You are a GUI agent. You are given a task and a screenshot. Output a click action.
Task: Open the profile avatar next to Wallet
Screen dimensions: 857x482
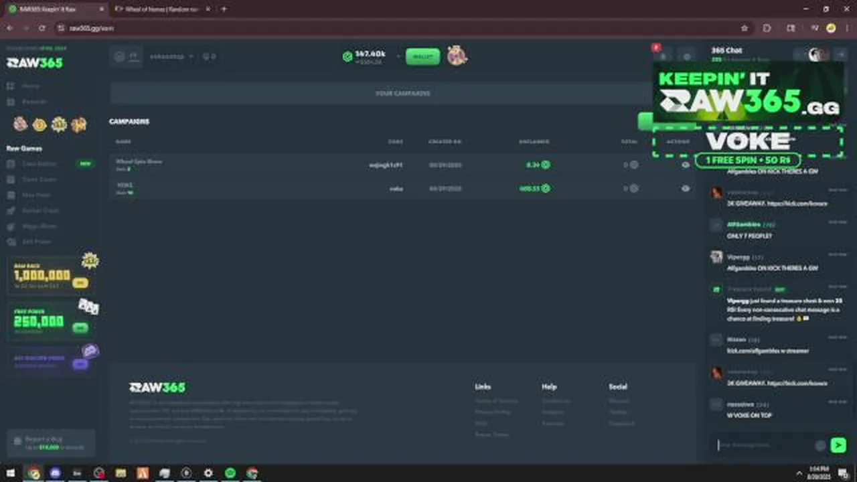pyautogui.click(x=457, y=56)
